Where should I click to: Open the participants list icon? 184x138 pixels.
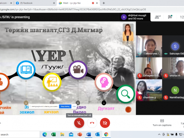(x=158, y=17)
